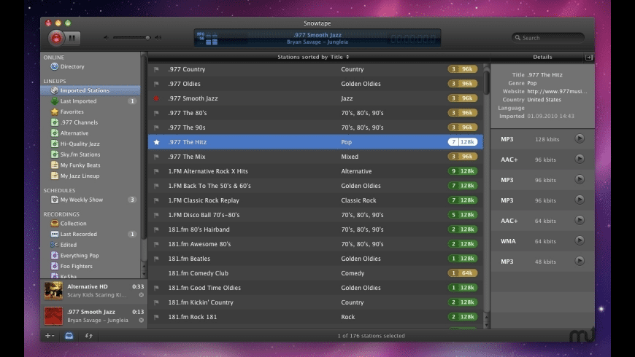Play the WMA 64 kbits stream
This screenshot has width=635, height=357.
(580, 240)
